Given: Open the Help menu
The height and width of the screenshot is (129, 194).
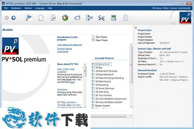Looking at the screenshot, I should (50, 8).
